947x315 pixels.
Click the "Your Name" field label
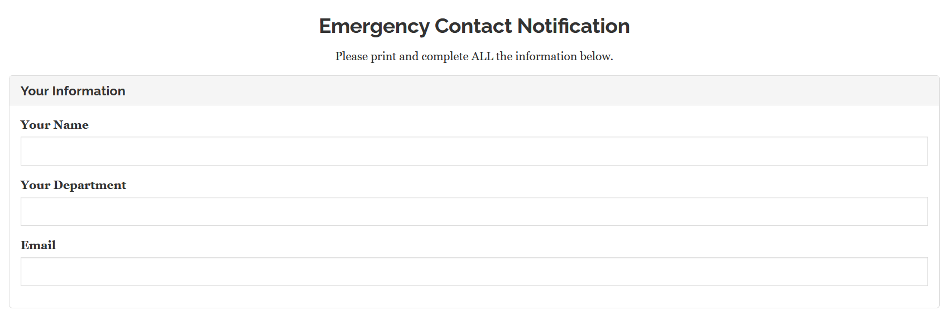55,125
